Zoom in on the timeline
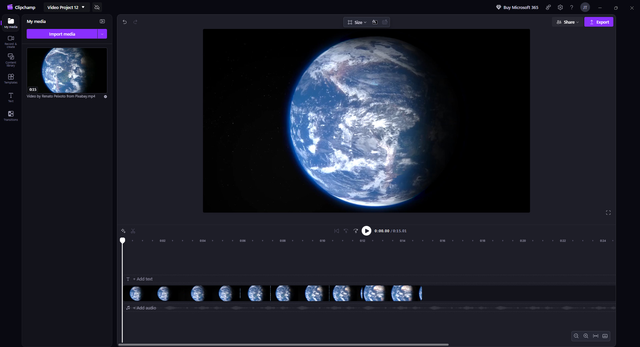The width and height of the screenshot is (640, 347). pyautogui.click(x=586, y=336)
